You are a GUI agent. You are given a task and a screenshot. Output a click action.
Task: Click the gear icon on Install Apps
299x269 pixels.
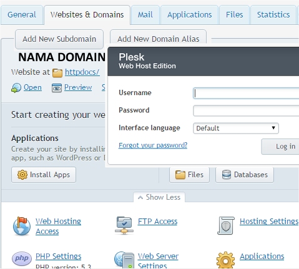22,175
